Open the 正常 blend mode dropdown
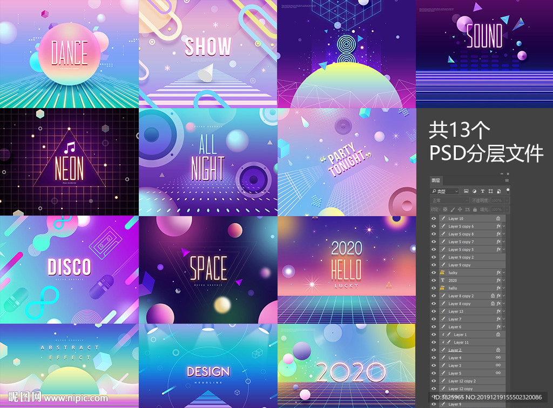 (450, 200)
